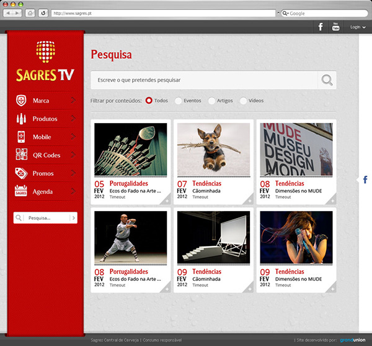The height and width of the screenshot is (346, 372).
Task: Open the stage with white screen thumbnail
Action: (213, 237)
